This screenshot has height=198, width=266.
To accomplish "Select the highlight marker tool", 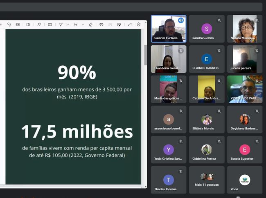I will (x=76, y=24).
